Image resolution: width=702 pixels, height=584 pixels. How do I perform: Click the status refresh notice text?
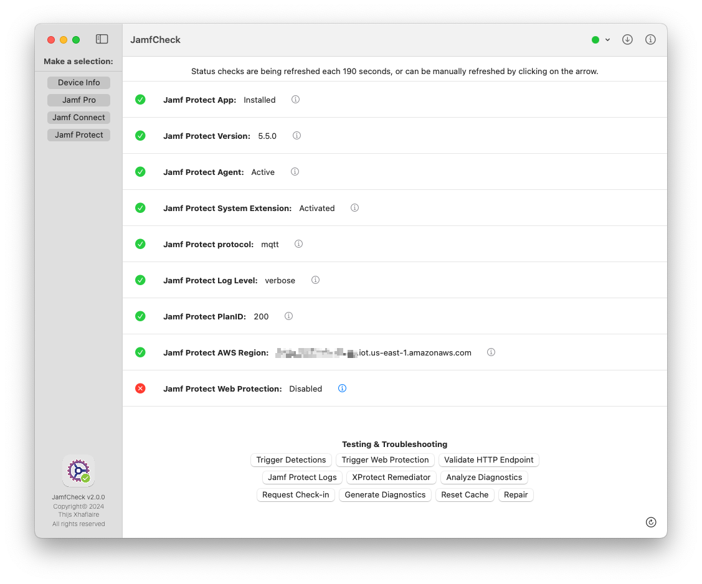click(x=394, y=71)
